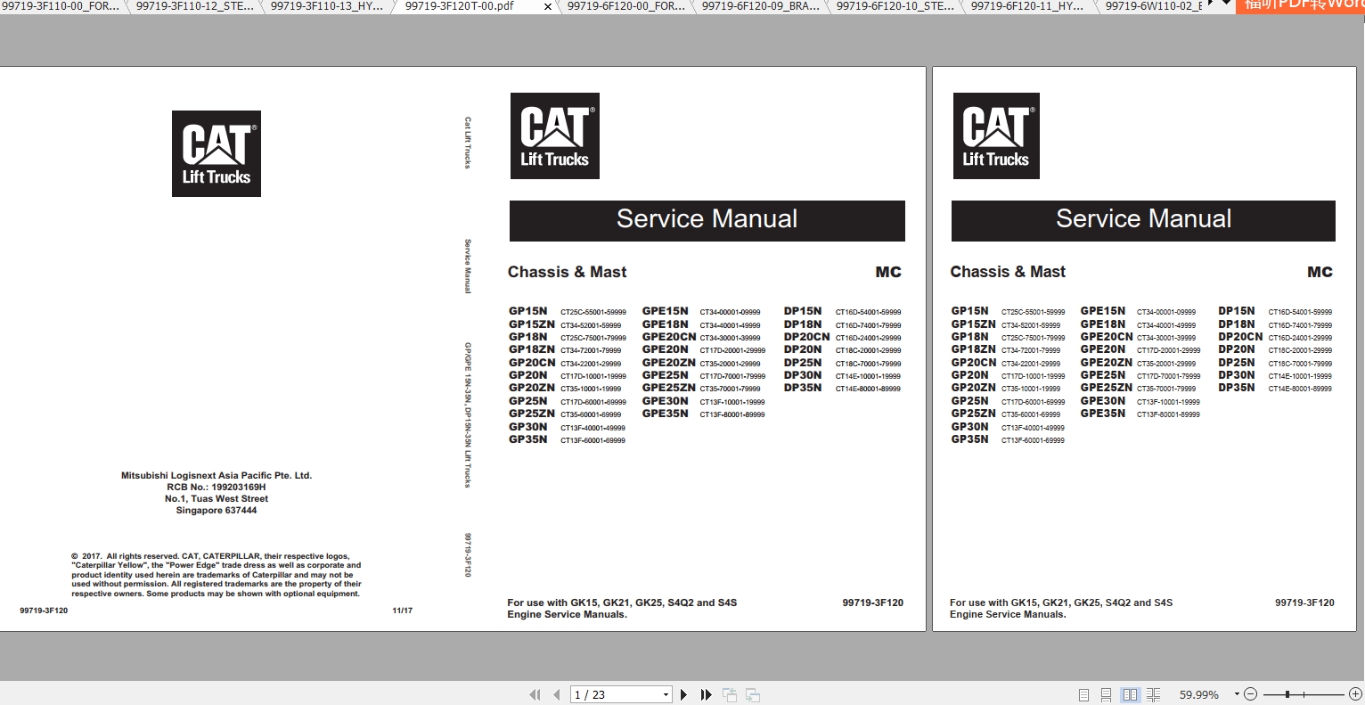Viewport: 1365px width, 705px height.
Task: Select the single page view icon
Action: pos(1084,693)
